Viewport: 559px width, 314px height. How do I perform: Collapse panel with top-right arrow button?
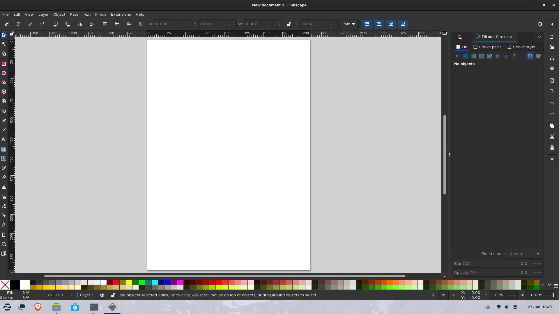point(552,24)
